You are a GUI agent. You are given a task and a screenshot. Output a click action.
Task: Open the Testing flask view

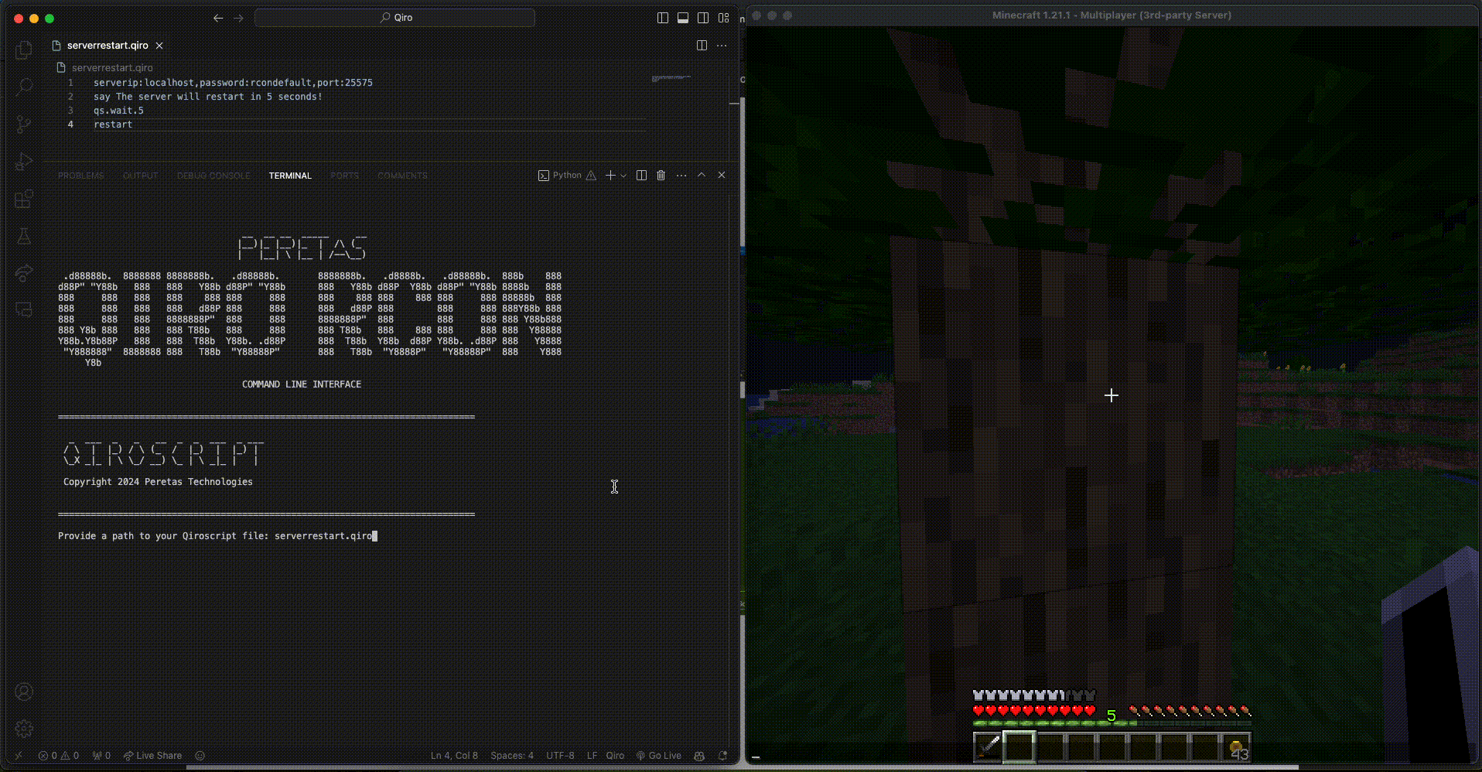pyautogui.click(x=24, y=237)
